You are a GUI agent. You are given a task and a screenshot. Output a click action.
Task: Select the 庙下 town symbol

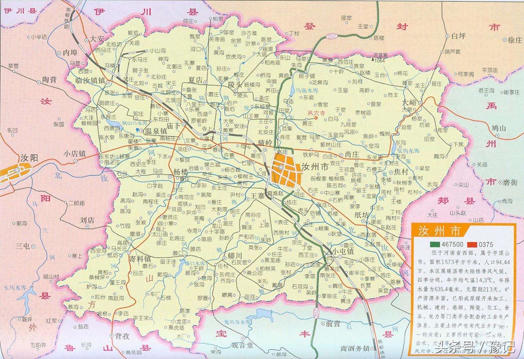click(183, 124)
